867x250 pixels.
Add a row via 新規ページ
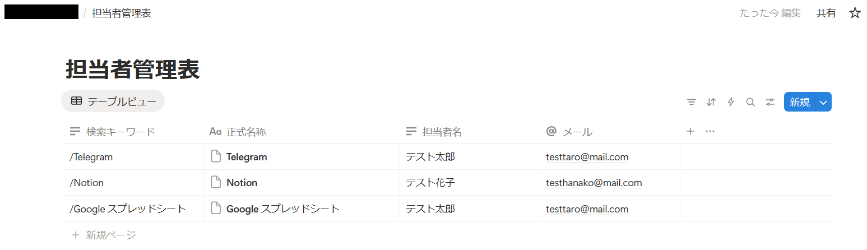pos(104,235)
